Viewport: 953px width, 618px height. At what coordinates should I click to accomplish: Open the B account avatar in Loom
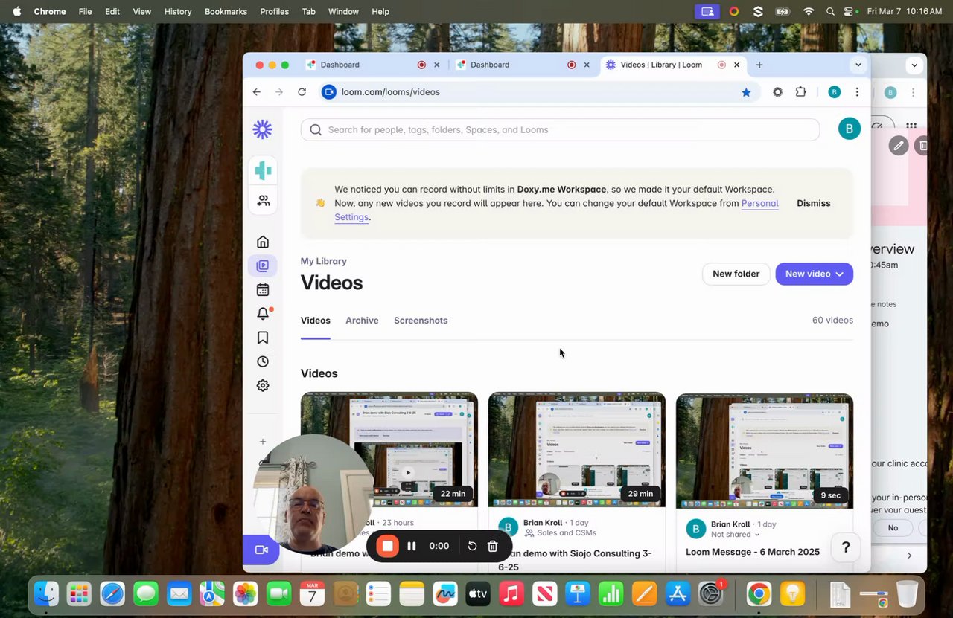(x=850, y=129)
